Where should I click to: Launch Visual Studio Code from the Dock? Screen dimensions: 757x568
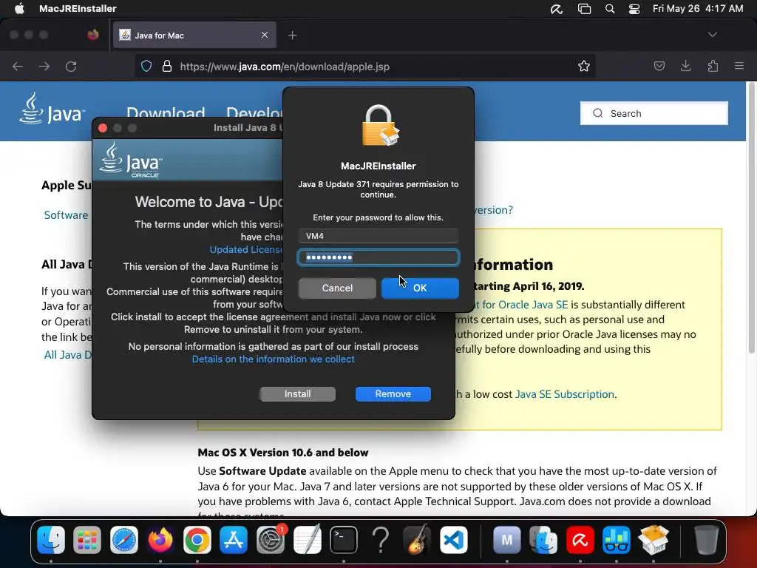coord(454,539)
